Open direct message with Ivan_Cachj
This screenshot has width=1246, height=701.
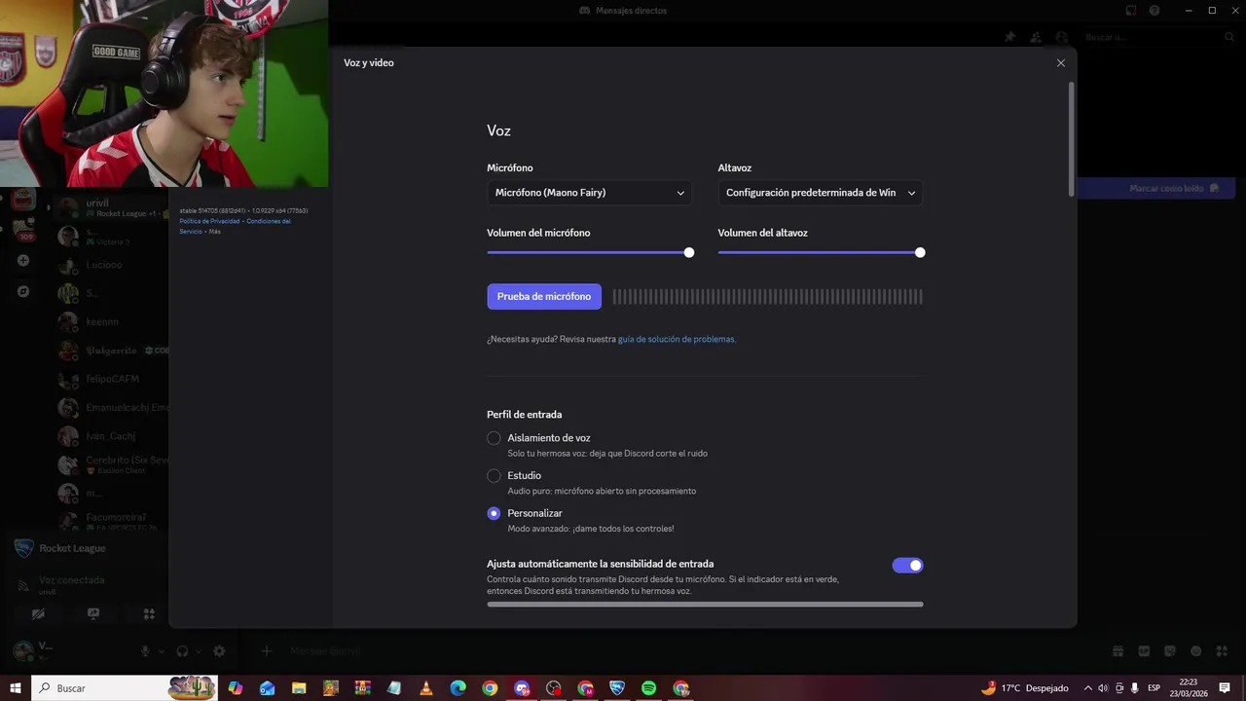(x=109, y=436)
